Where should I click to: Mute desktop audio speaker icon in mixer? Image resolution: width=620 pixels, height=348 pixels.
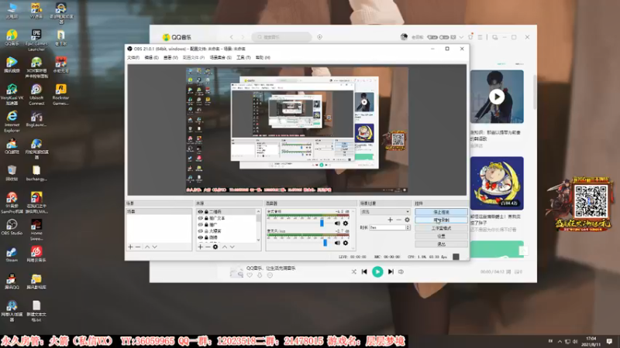click(x=337, y=223)
